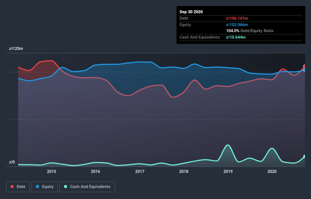The image size is (311, 199).
Task: Click the 2019 x-axis label
Action: [228, 171]
